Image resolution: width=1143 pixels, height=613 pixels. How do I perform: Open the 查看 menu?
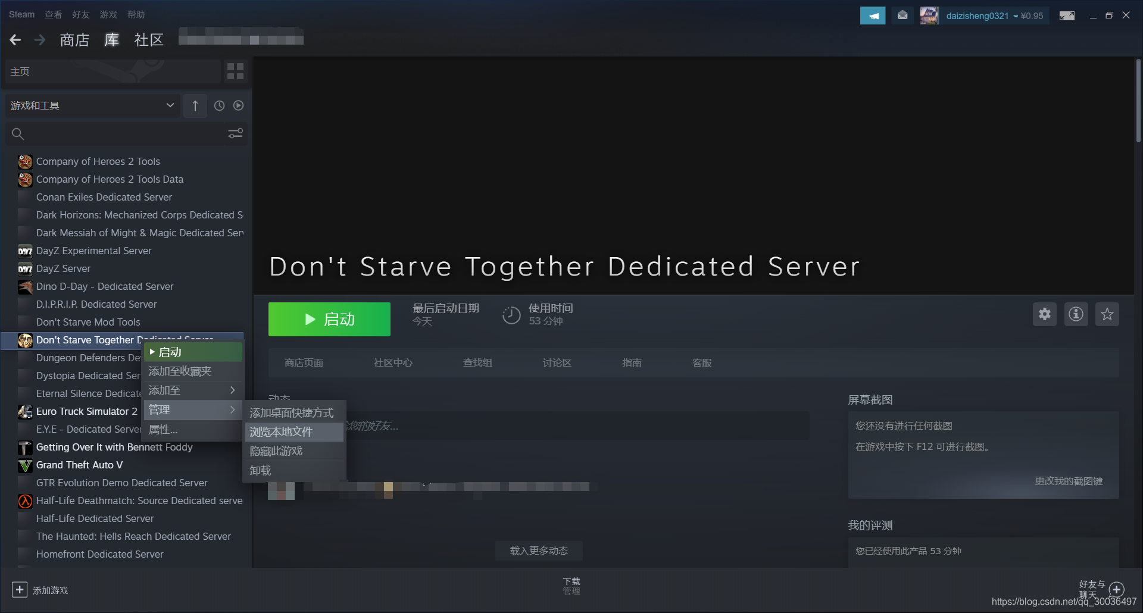53,14
